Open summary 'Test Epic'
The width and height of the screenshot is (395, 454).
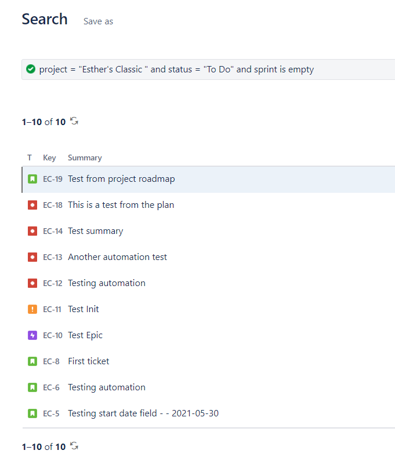click(x=85, y=336)
